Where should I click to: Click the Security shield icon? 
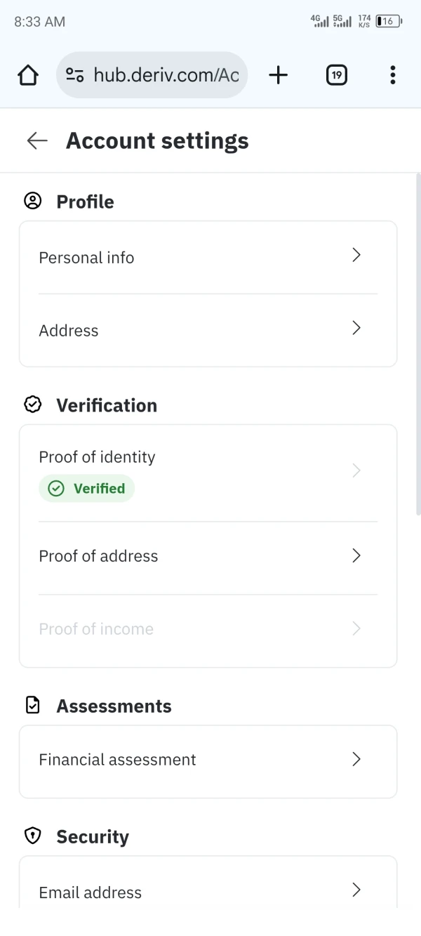pos(32,836)
